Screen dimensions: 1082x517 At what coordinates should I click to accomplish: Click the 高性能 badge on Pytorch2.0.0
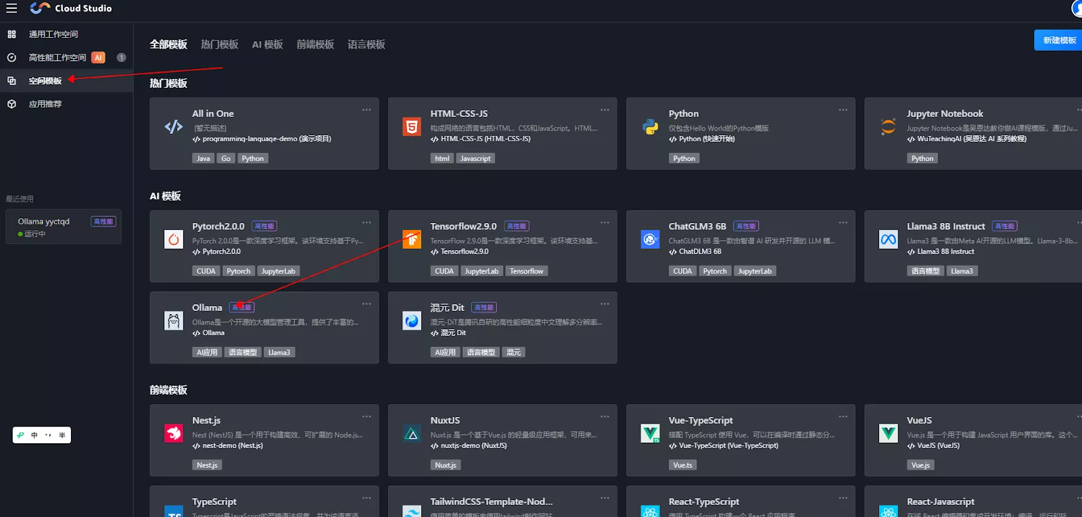(264, 226)
